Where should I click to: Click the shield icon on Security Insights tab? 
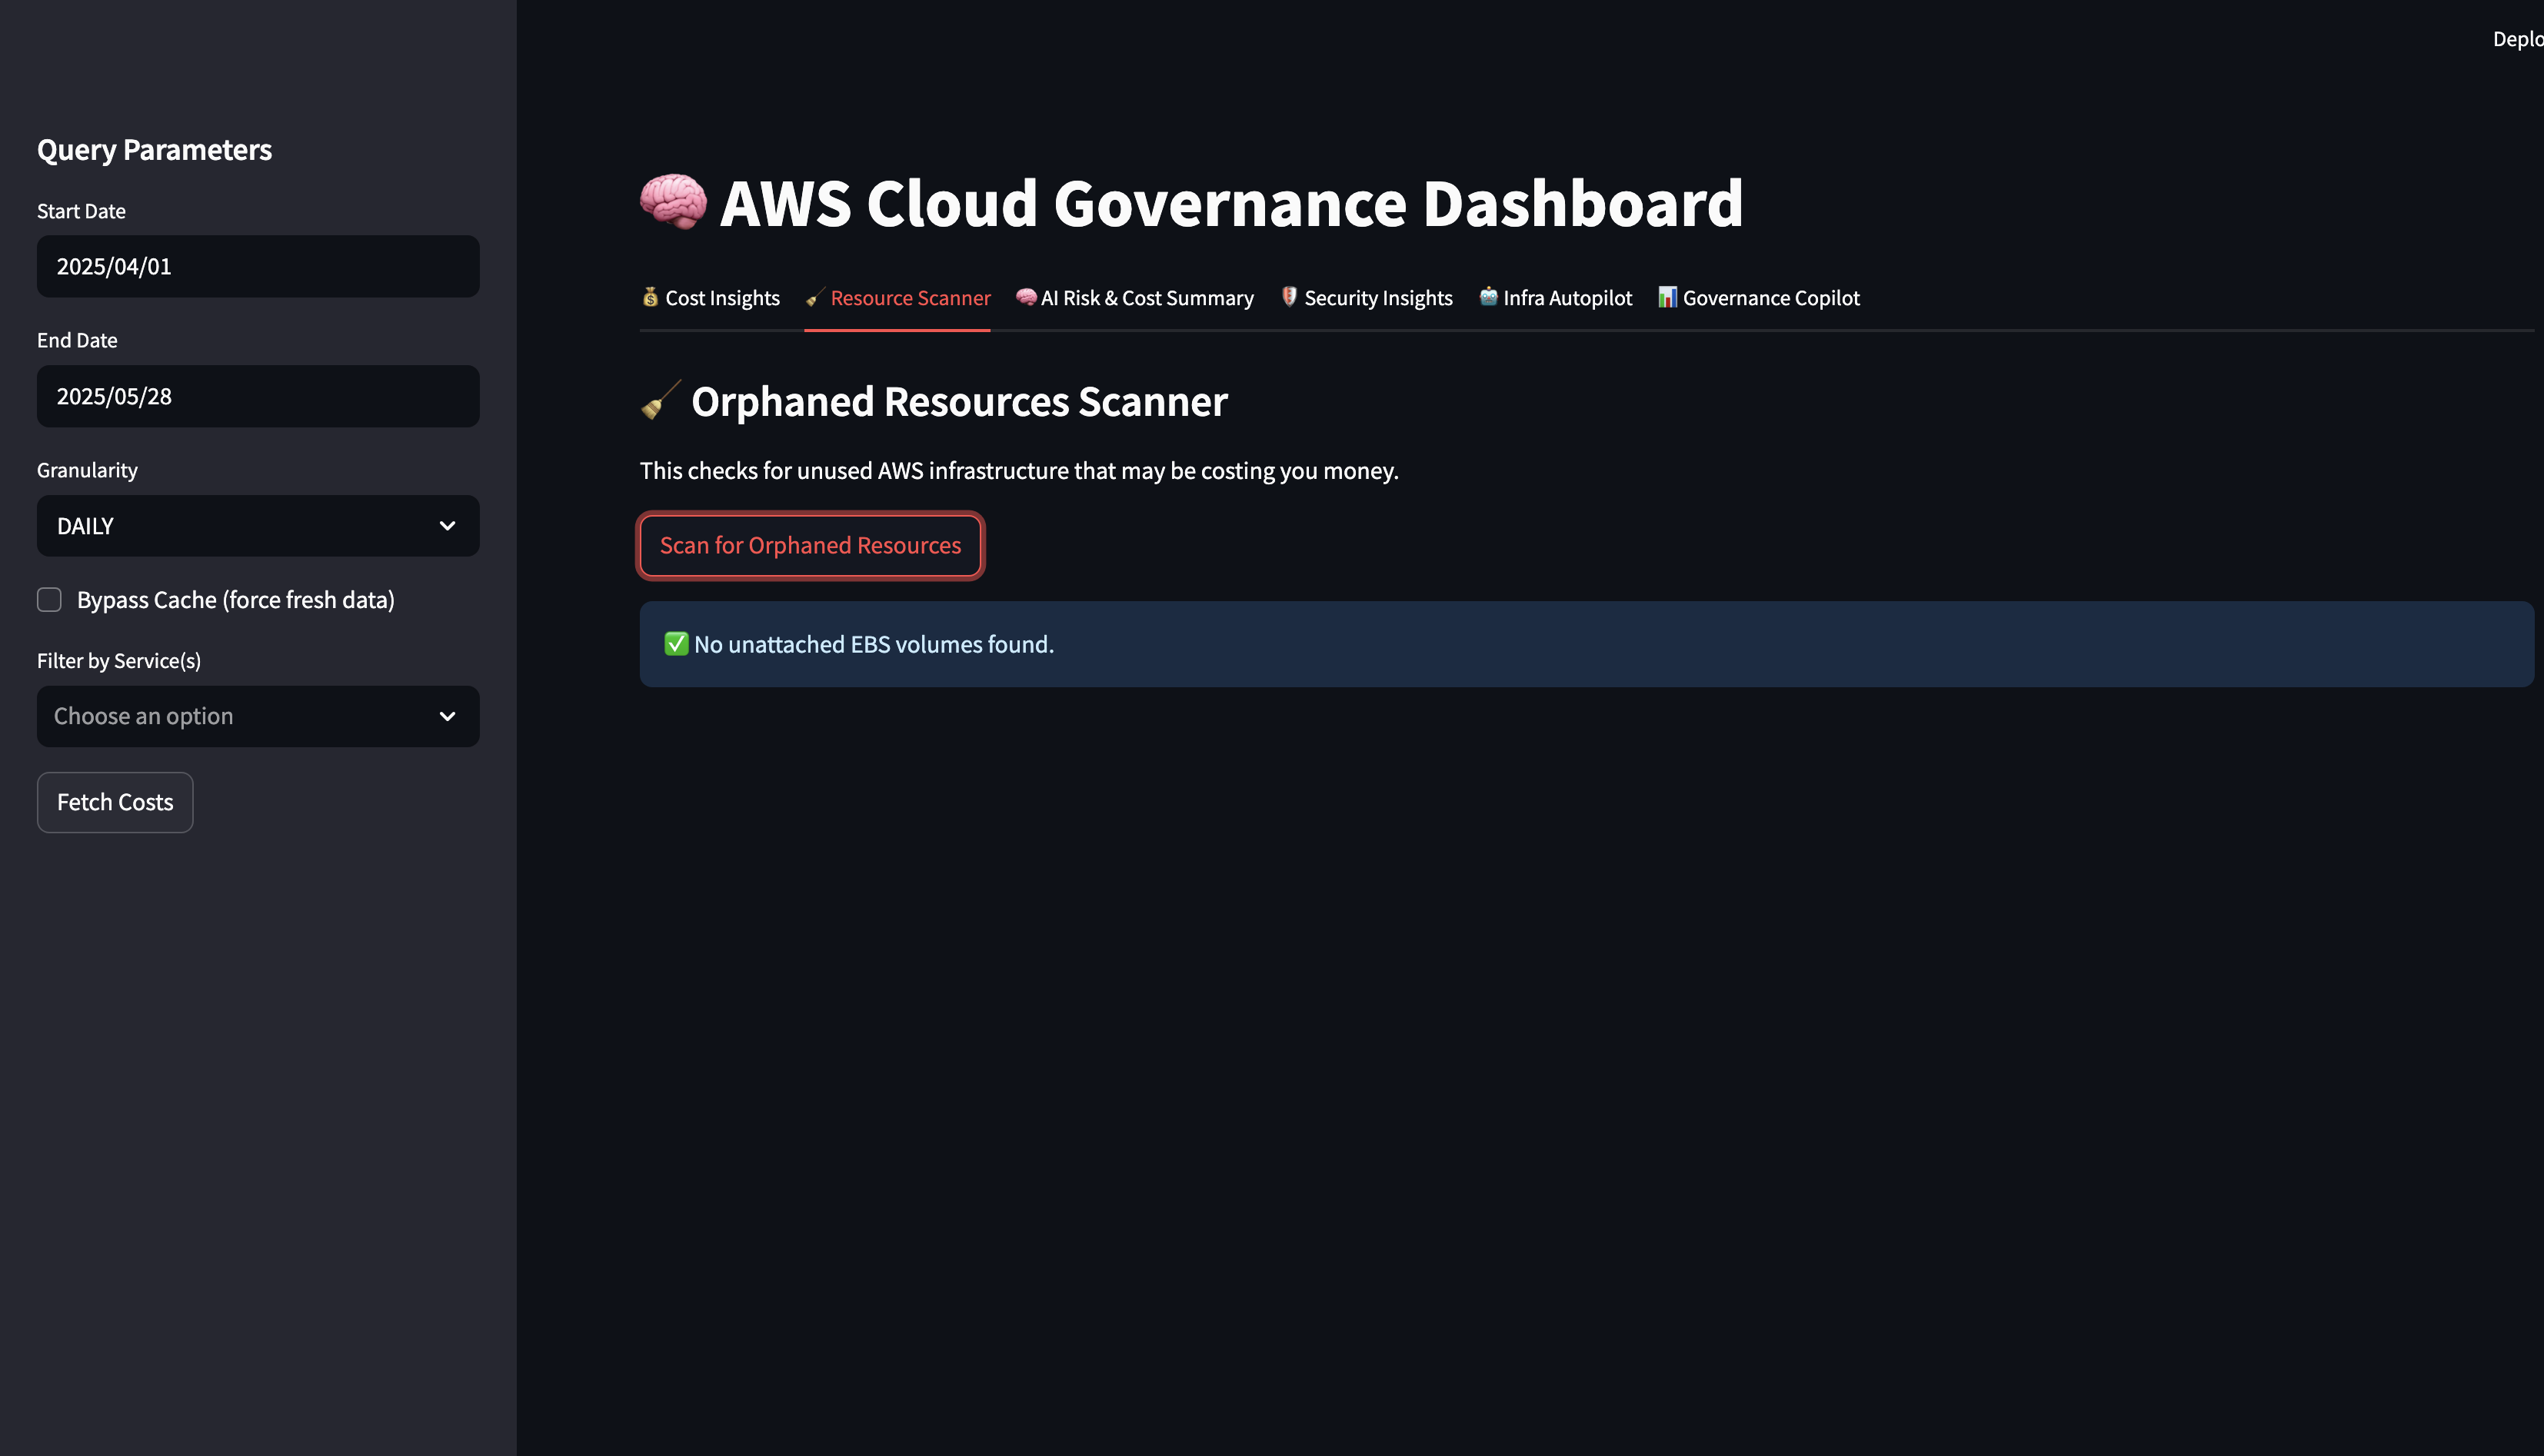[x=1290, y=297]
